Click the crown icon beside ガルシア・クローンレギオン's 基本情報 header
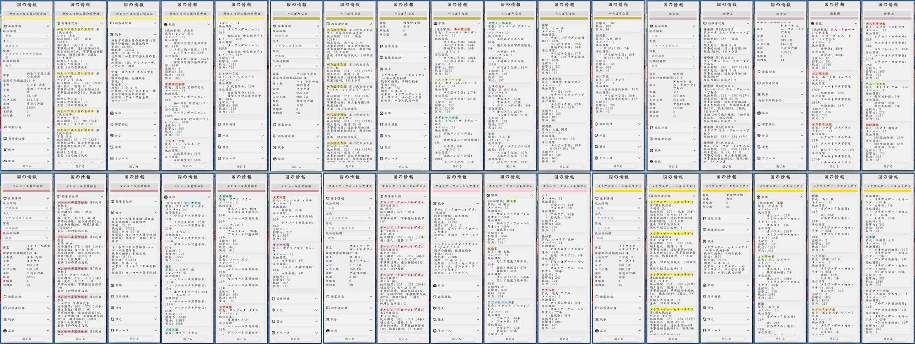This screenshot has height=344, width=915. pyautogui.click(x=328, y=198)
